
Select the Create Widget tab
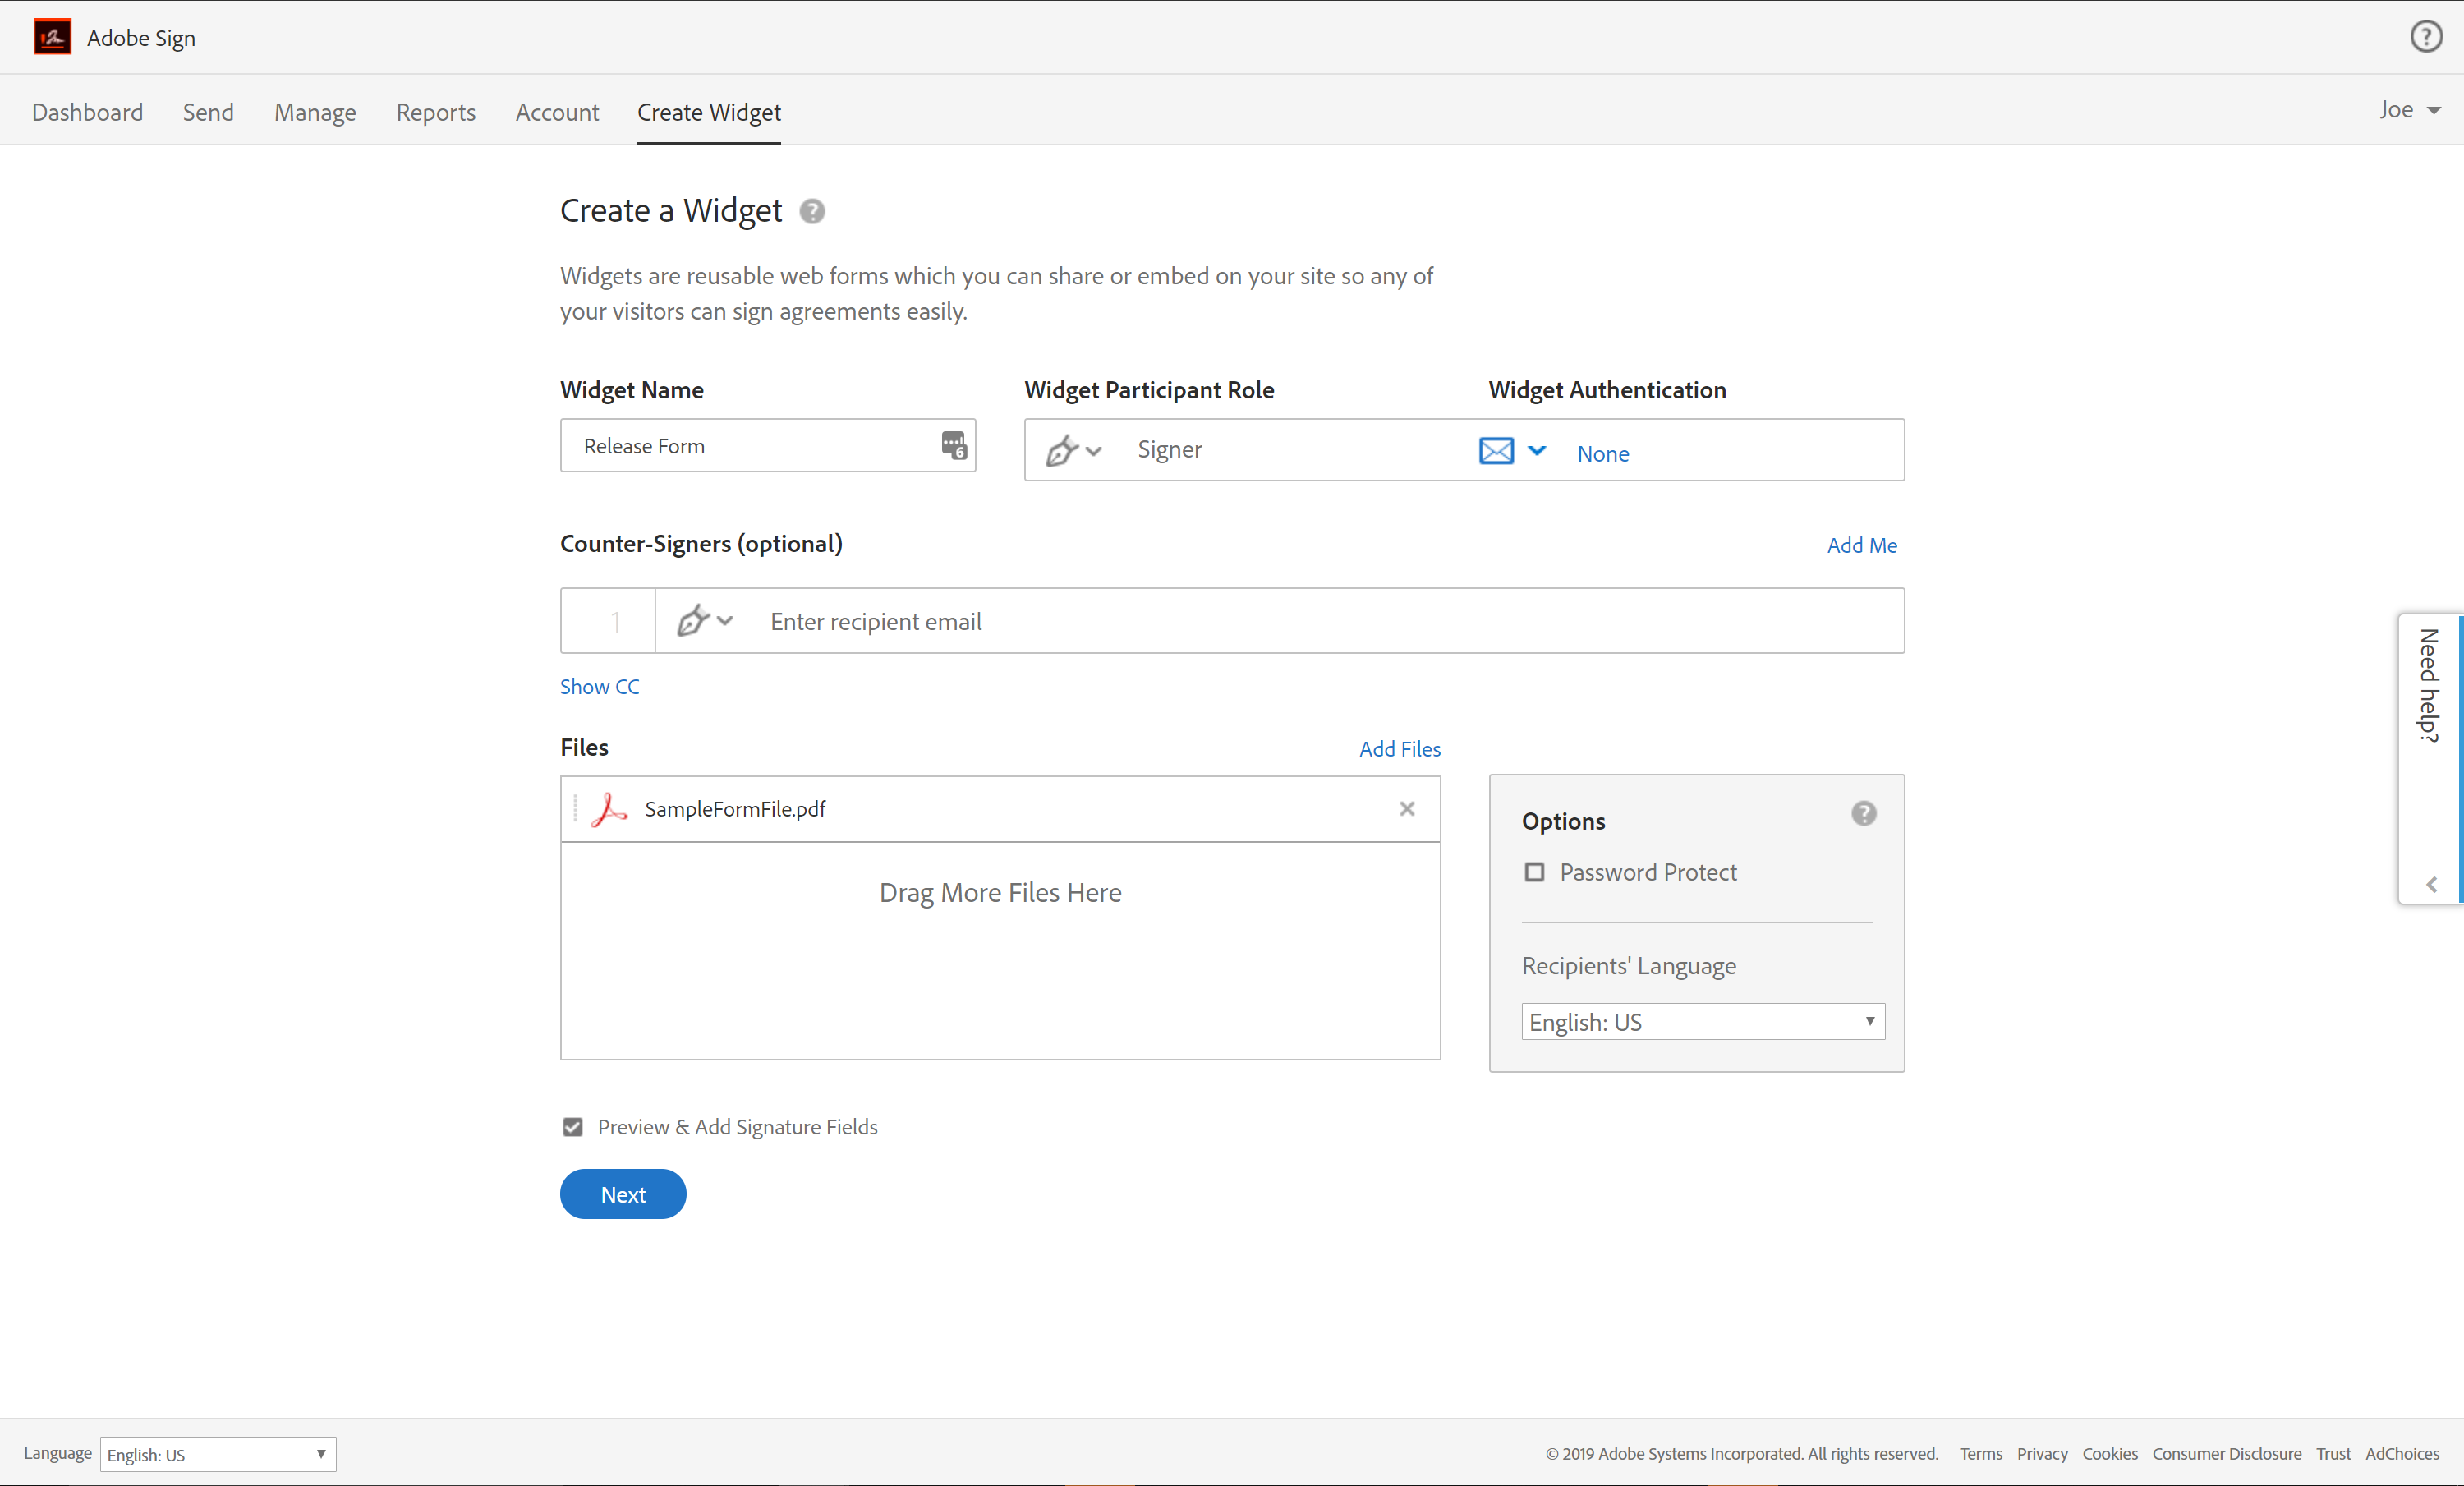point(709,112)
